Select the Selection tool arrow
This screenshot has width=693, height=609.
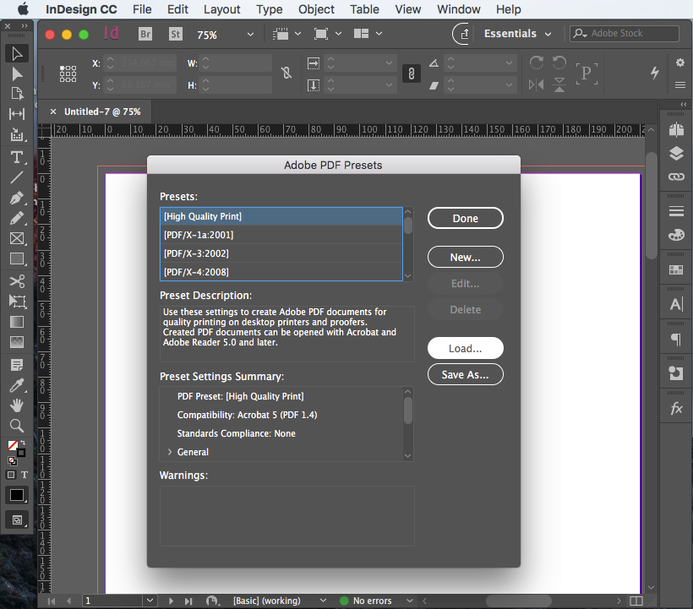point(17,54)
